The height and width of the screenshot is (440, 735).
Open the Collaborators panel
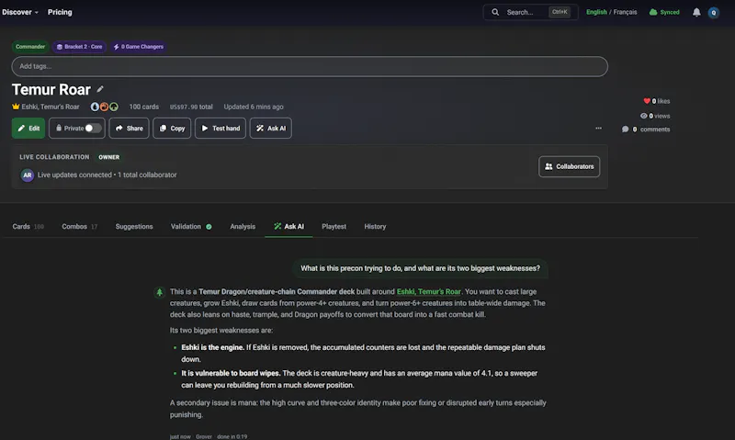(x=569, y=167)
